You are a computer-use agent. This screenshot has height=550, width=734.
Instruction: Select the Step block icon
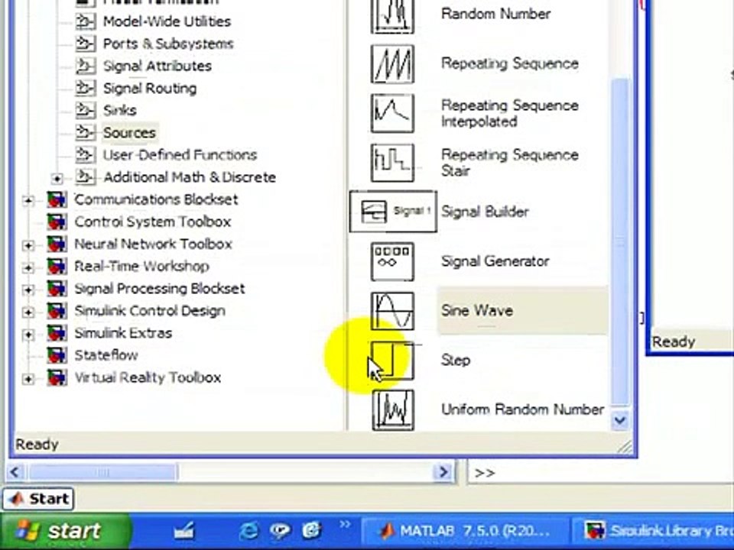click(x=392, y=361)
